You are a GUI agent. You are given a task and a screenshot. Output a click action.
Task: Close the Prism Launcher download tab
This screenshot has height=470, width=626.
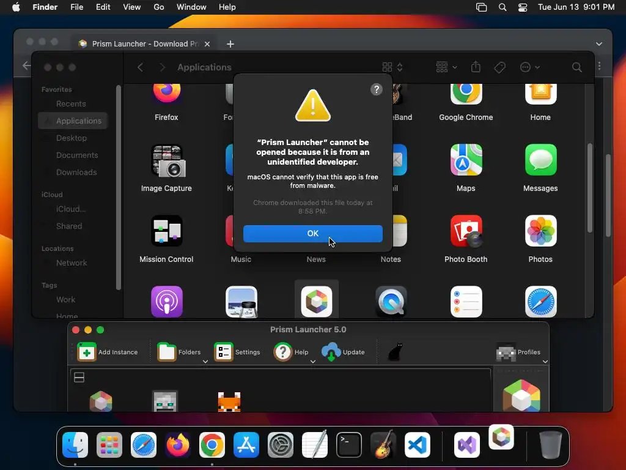[207, 44]
